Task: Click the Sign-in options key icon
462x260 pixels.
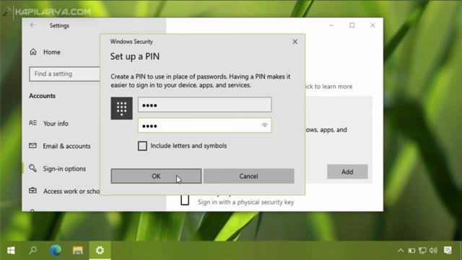Action: 32,168
